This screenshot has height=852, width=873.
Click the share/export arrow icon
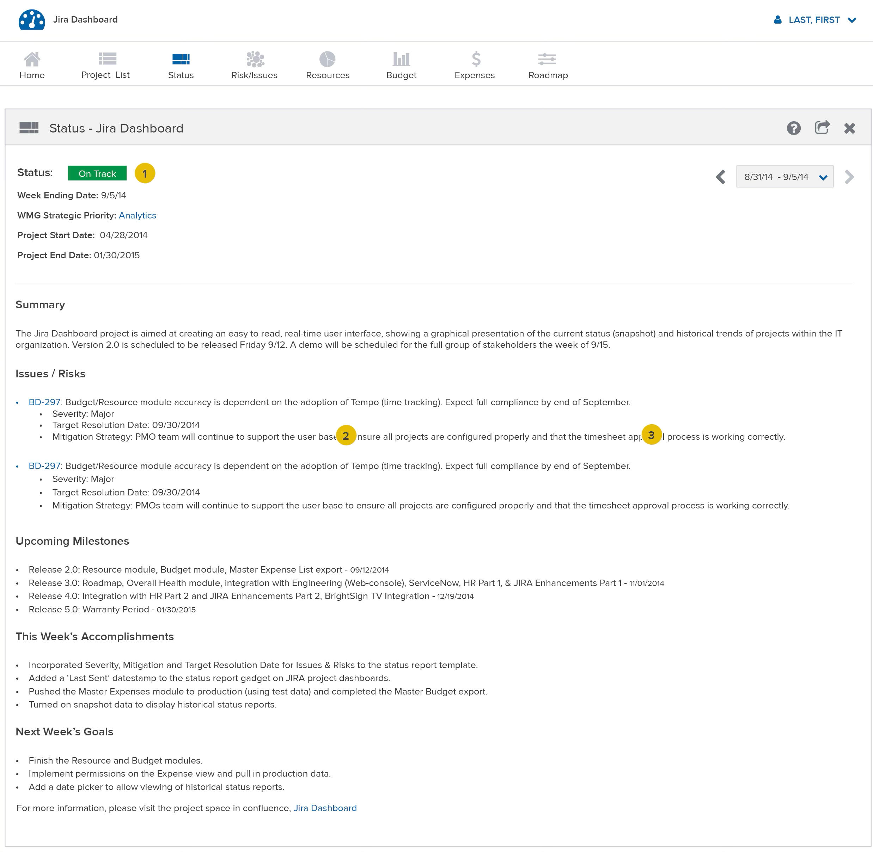click(822, 128)
